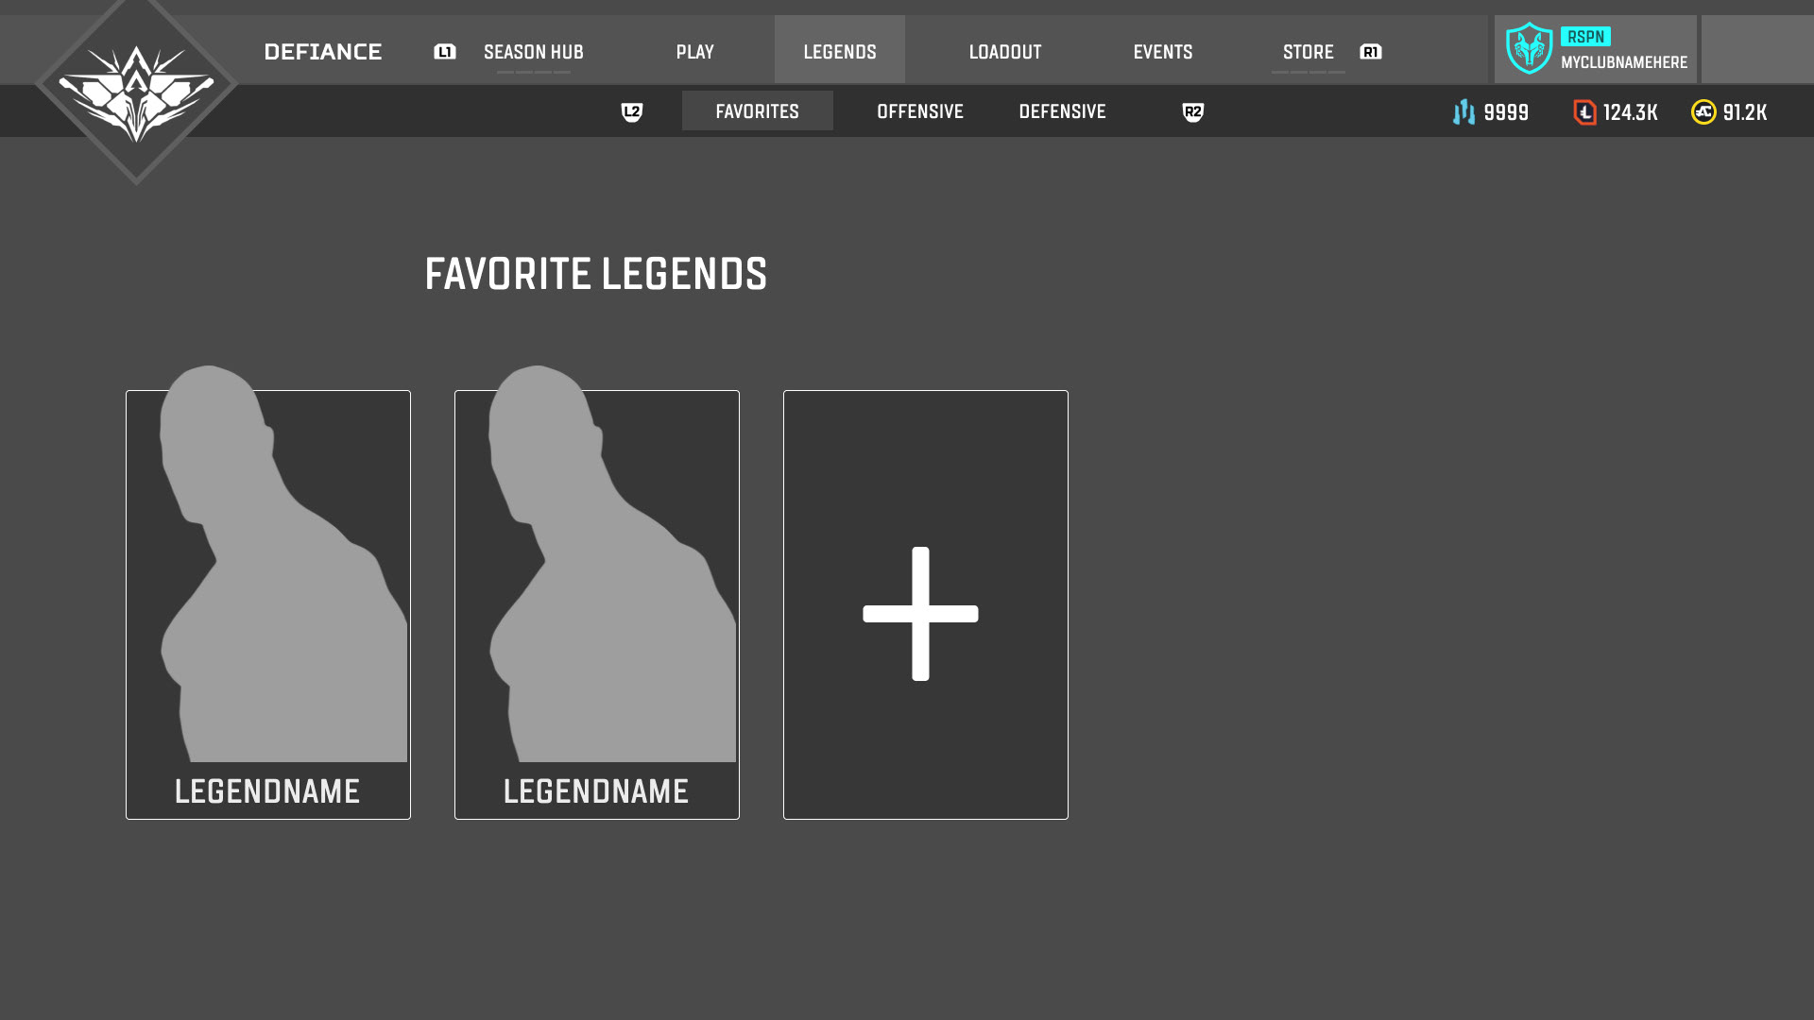This screenshot has height=1020, width=1814.
Task: Go to the Events tab
Action: tap(1163, 52)
